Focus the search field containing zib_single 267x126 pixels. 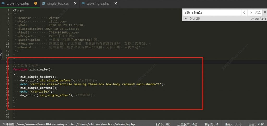pos(212,12)
